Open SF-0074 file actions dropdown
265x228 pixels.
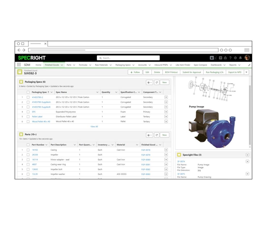click(247, 161)
